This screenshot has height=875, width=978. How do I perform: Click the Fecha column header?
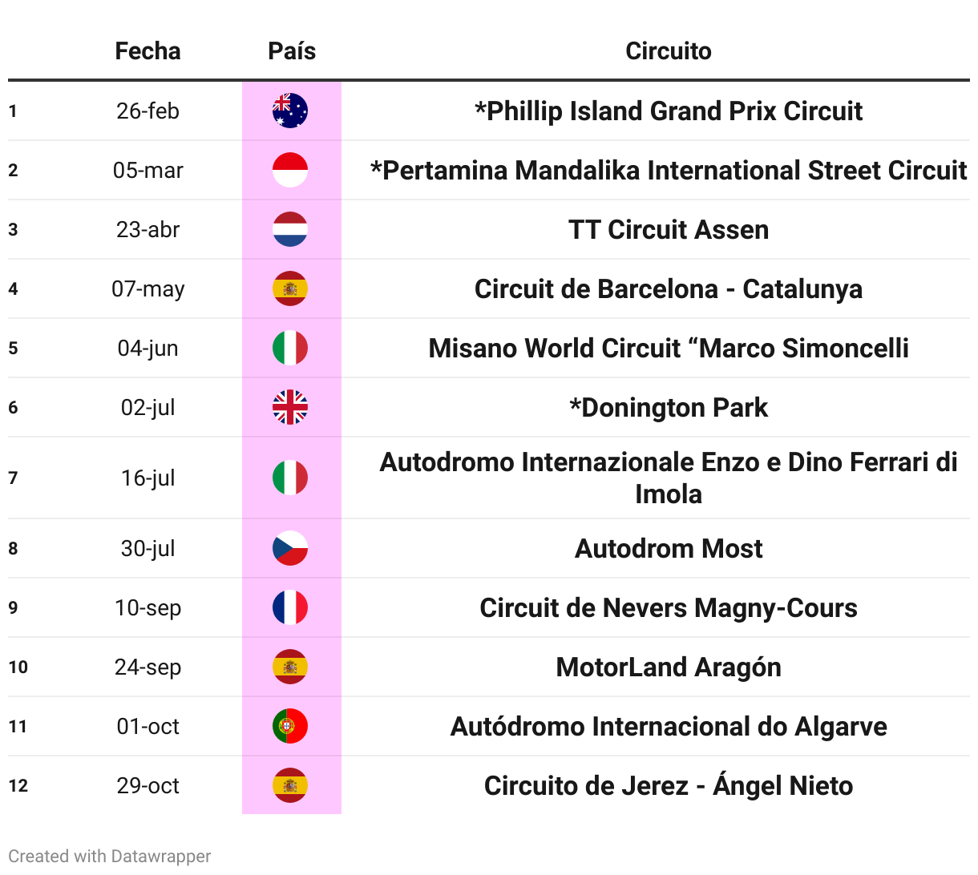tap(148, 51)
